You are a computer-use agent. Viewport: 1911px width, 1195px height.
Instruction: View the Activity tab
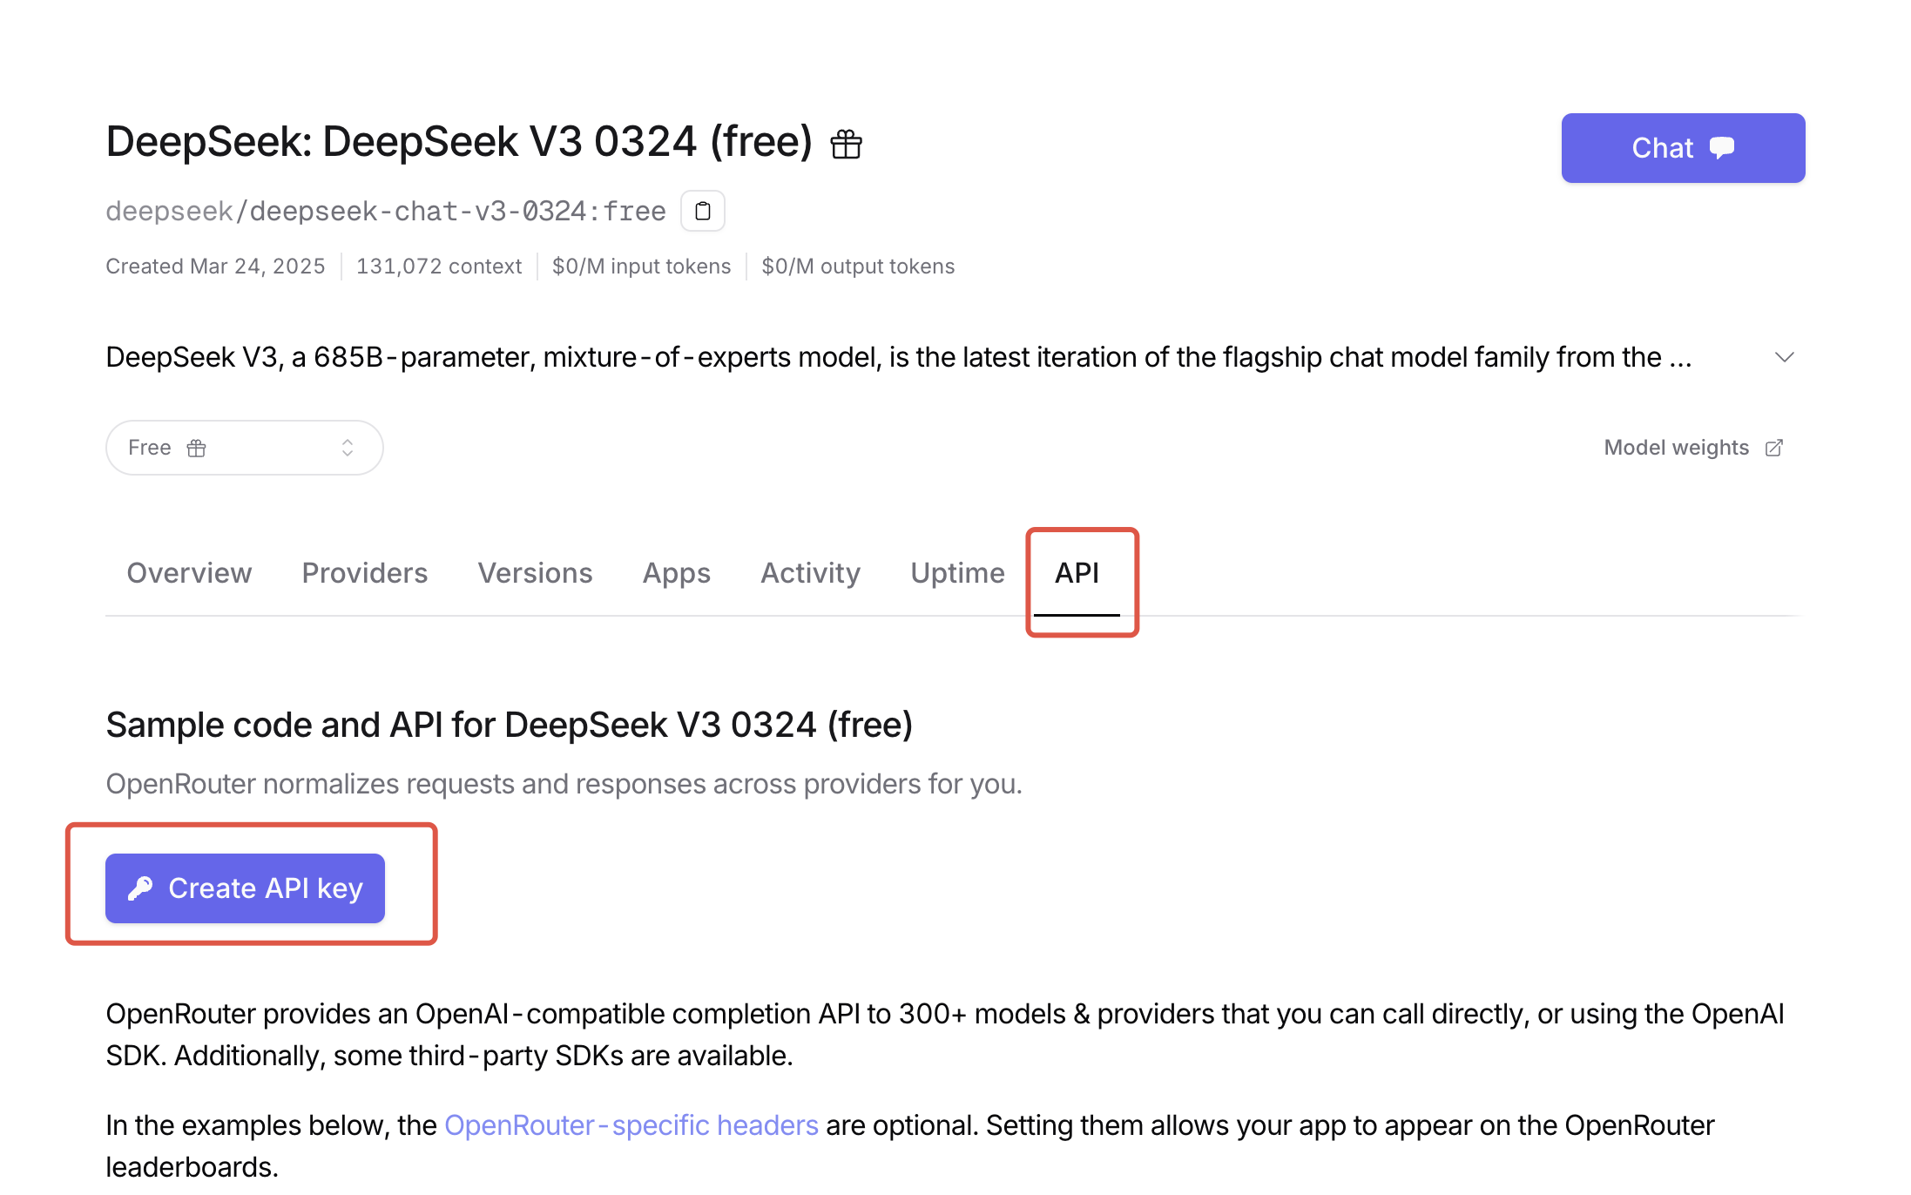click(810, 573)
